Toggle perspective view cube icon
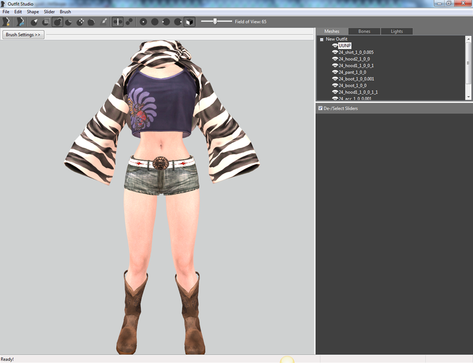This screenshot has width=473, height=363. pyautogui.click(x=189, y=21)
